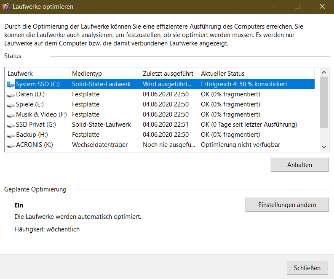Click the SSD Privat (G:) drive icon
334x279 pixels.
point(11,125)
